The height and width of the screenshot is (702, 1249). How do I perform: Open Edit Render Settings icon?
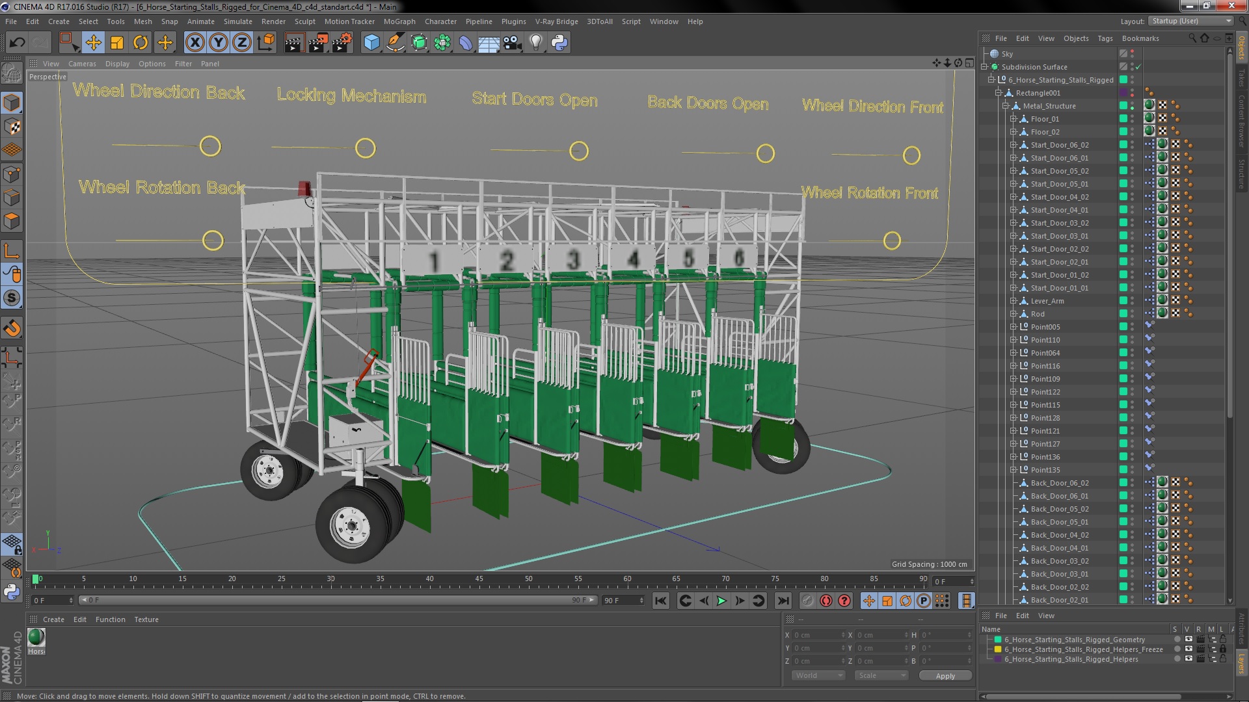(x=342, y=43)
